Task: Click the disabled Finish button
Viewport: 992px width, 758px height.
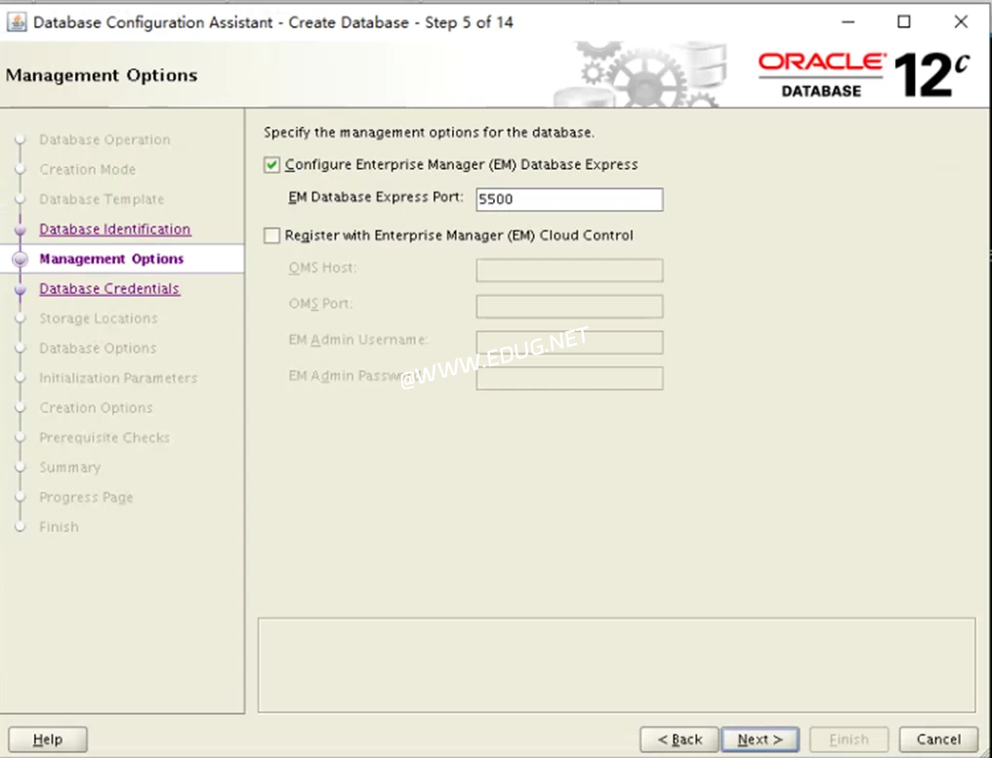Action: pos(849,739)
